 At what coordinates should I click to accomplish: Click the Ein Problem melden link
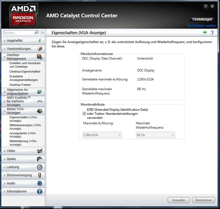pyautogui.click(x=202, y=25)
